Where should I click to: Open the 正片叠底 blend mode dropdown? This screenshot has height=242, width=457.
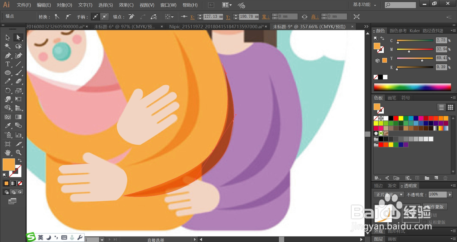pyautogui.click(x=389, y=195)
